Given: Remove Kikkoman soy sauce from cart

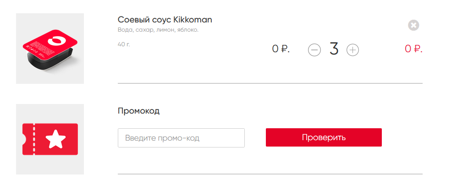Looking at the screenshot, I should (413, 25).
